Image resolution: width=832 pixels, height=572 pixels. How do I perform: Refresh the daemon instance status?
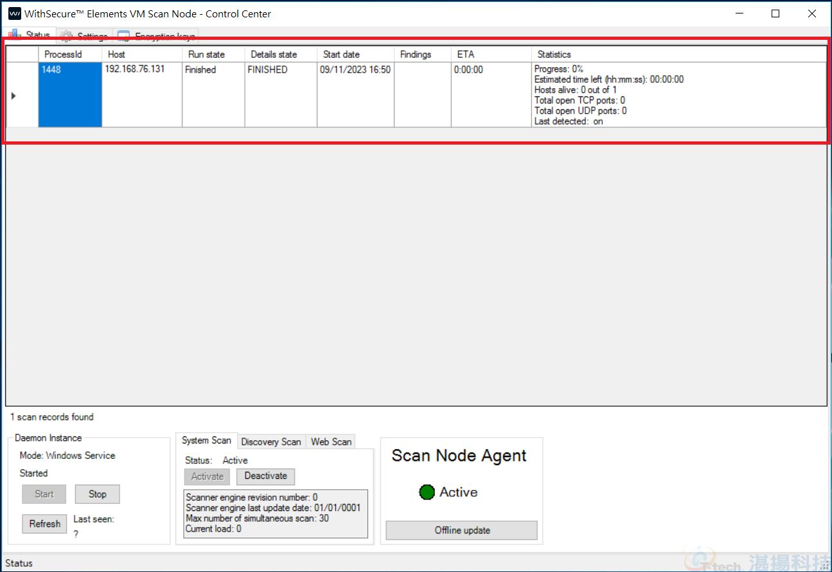tap(44, 524)
